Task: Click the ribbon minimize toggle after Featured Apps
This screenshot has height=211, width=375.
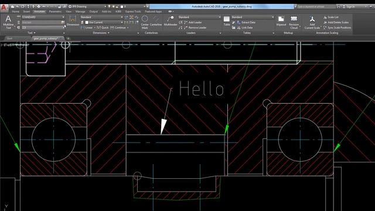Action: [171, 12]
